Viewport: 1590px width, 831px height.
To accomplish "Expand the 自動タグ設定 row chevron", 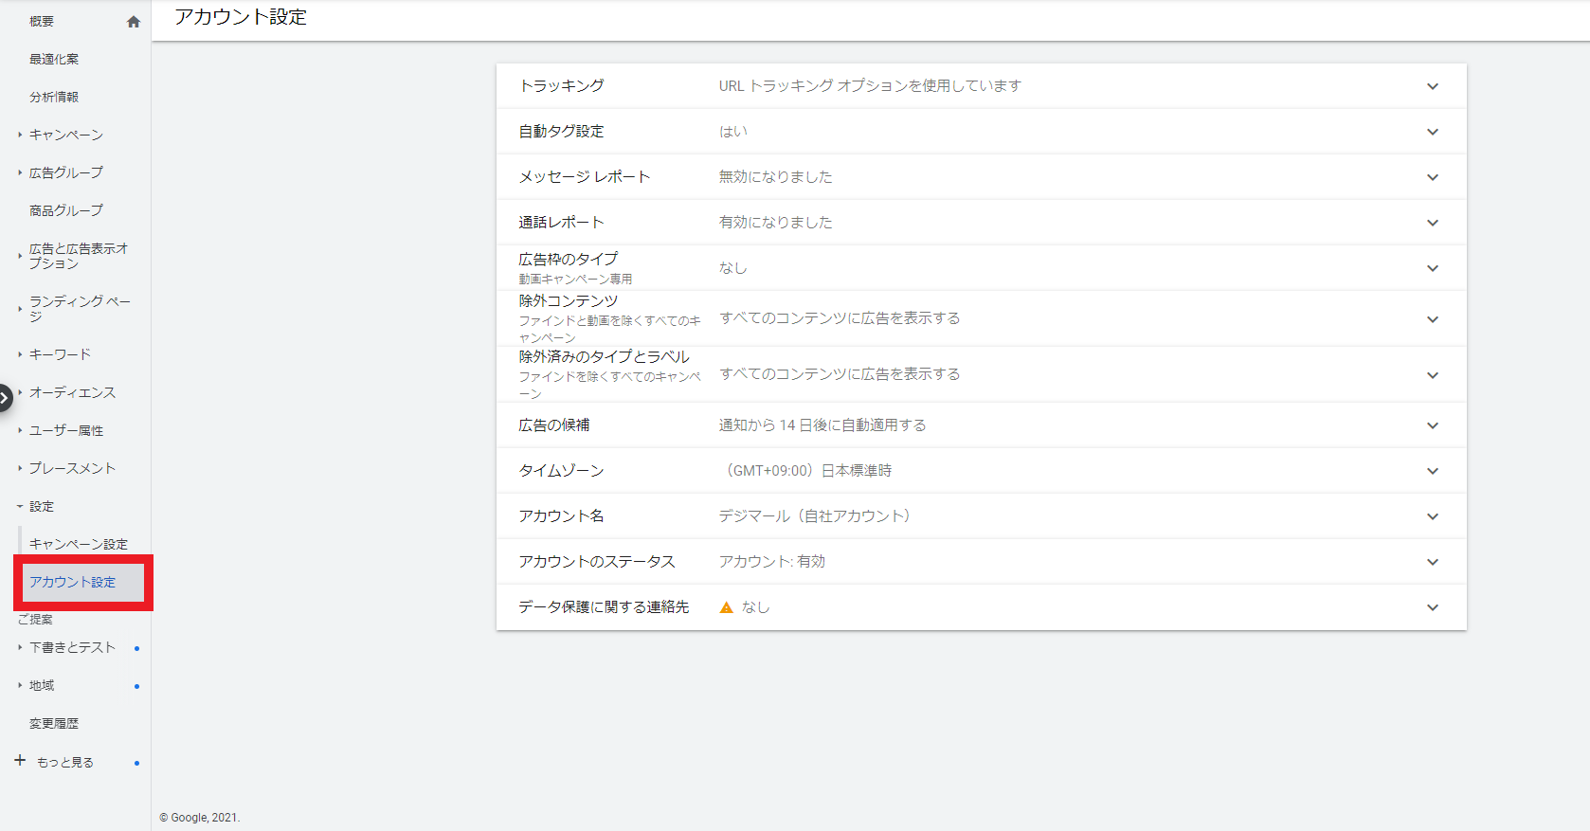I will (x=1433, y=132).
